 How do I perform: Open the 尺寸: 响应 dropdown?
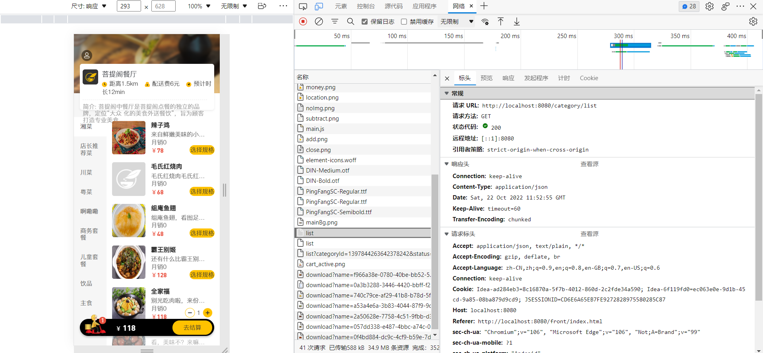coord(89,6)
